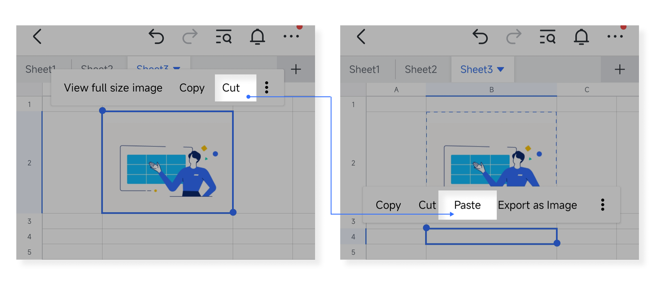Add a new sheet with the right screenshot's plus

620,69
